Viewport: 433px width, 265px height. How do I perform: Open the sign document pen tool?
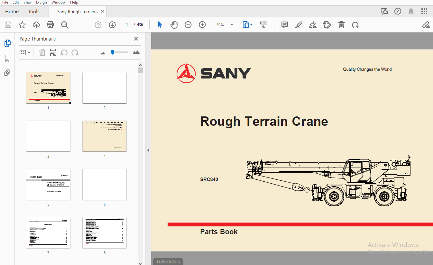pyautogui.click(x=313, y=25)
